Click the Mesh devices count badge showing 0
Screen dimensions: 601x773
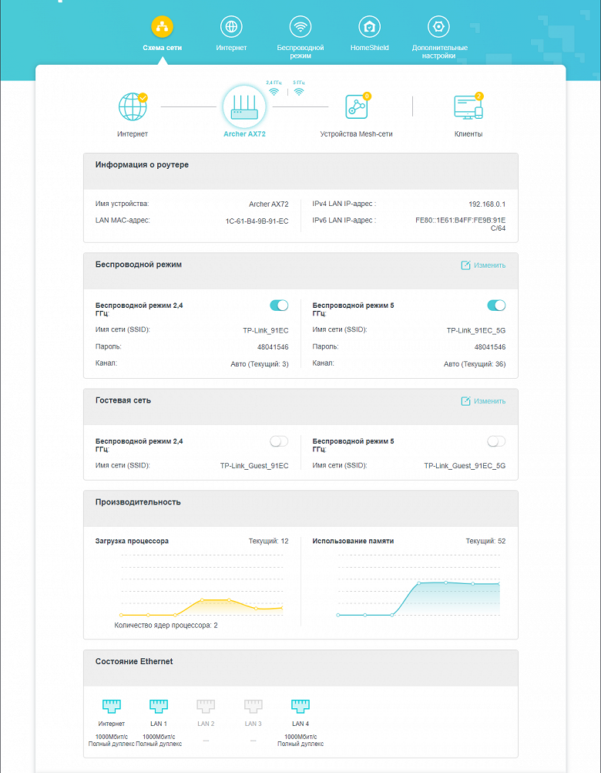(367, 96)
